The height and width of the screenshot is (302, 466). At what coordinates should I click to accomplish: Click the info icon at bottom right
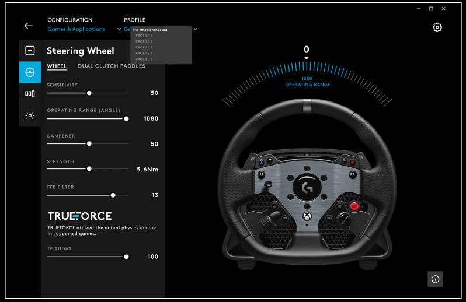coord(435,279)
